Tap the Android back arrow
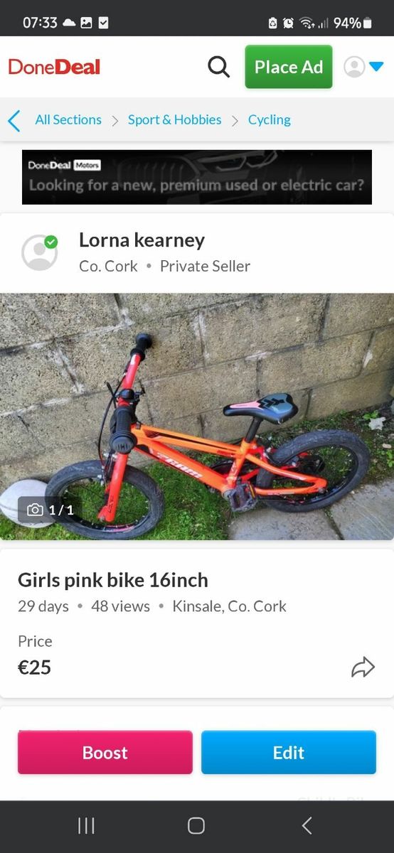The width and height of the screenshot is (394, 853). click(307, 825)
